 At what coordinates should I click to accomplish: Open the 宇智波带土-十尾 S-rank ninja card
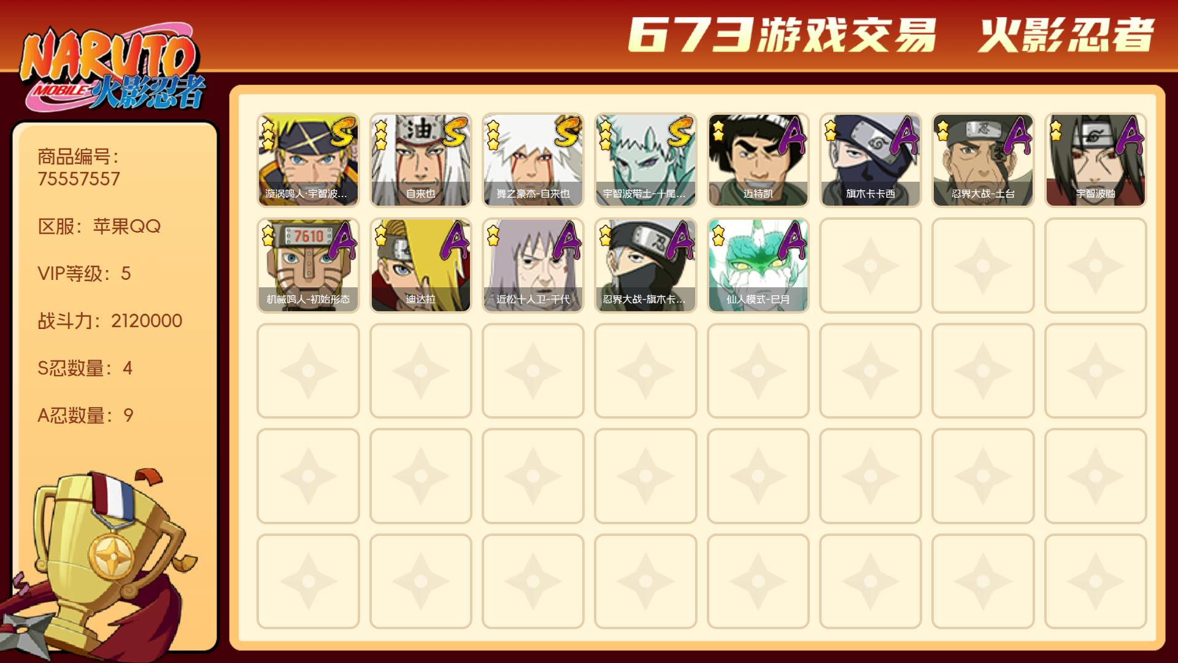click(645, 160)
